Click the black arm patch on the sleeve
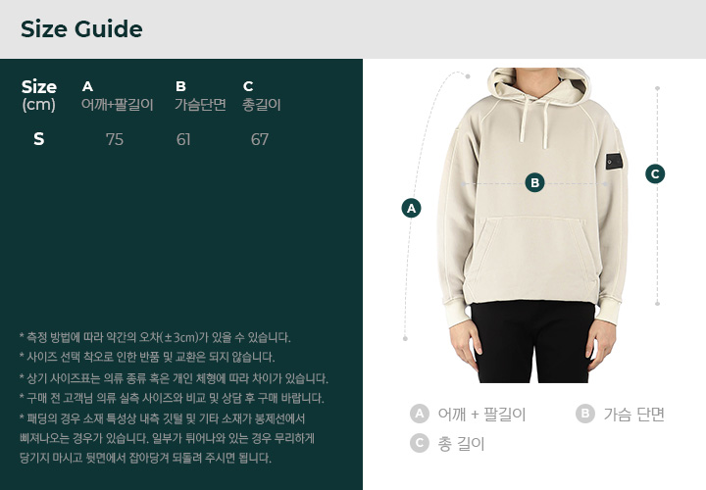Viewport: 706px width, 490px height. point(614,161)
